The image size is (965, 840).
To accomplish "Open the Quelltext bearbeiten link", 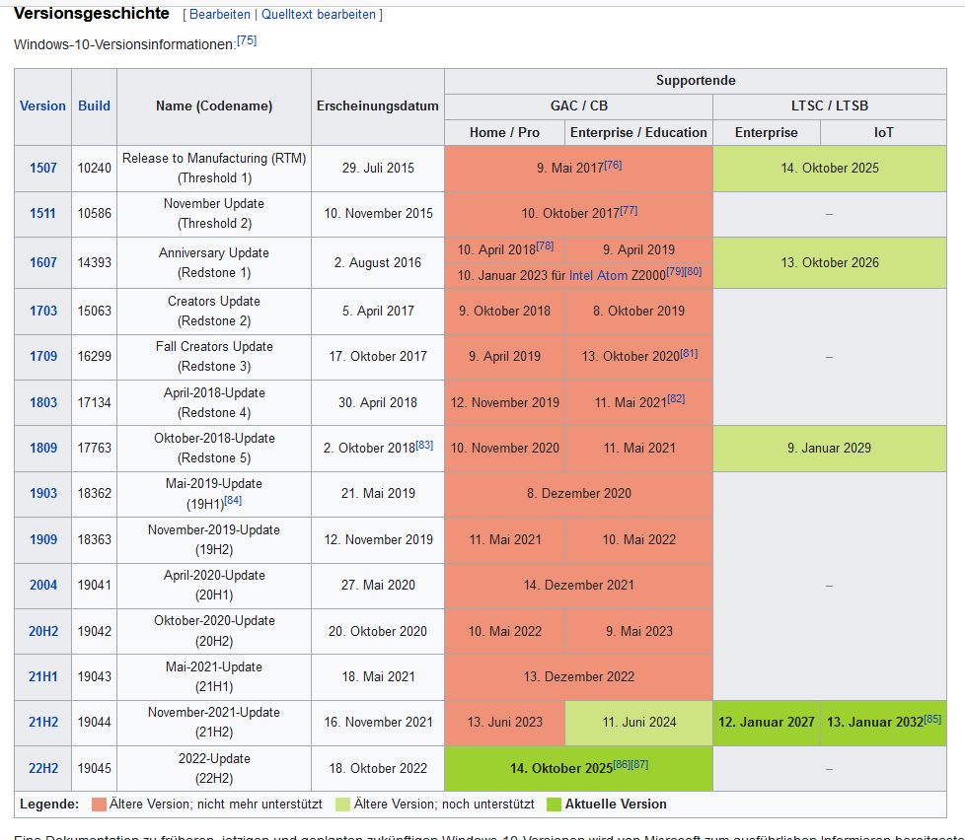I will point(318,14).
